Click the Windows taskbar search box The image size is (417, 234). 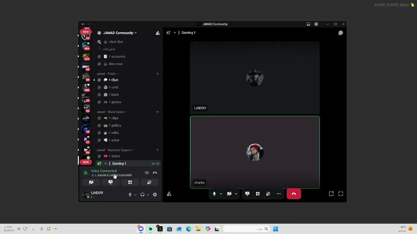(x=246, y=229)
